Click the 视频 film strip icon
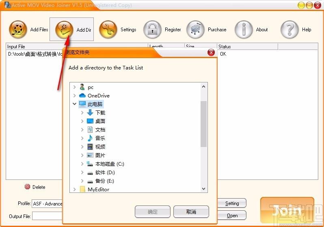The width and height of the screenshot is (324, 227). (x=90, y=147)
